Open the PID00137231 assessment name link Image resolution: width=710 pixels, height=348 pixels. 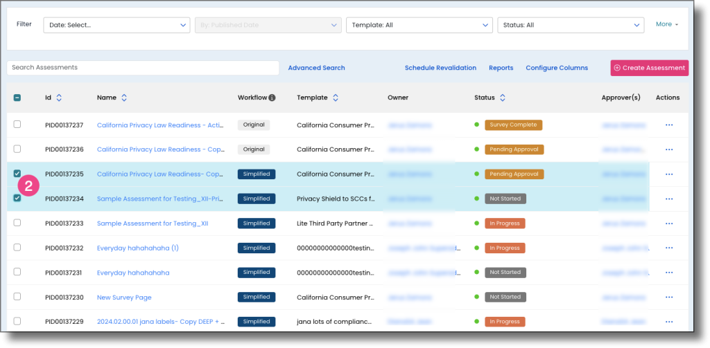[x=133, y=273]
